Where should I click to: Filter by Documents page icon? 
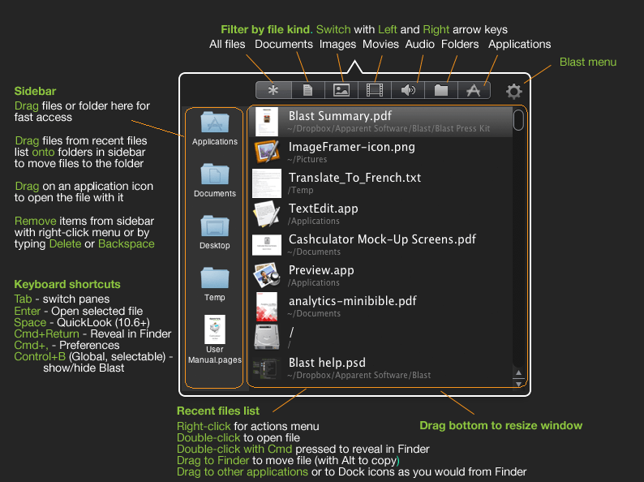click(x=307, y=90)
